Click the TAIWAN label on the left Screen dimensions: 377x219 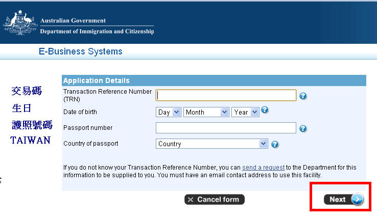(31, 140)
